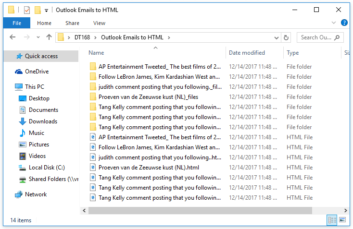Open recent locations dropdown arrow
Image resolution: width=353 pixels, height=229 pixels.
click(x=38, y=37)
